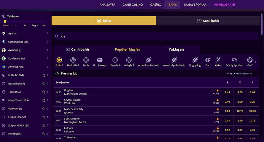
Task: Toggle favorite star for Basketbol (57)
Action: (x=44, y=84)
